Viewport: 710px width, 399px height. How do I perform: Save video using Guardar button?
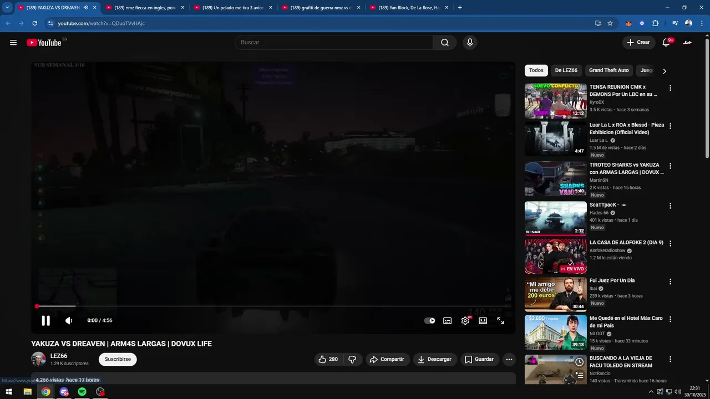click(479, 359)
